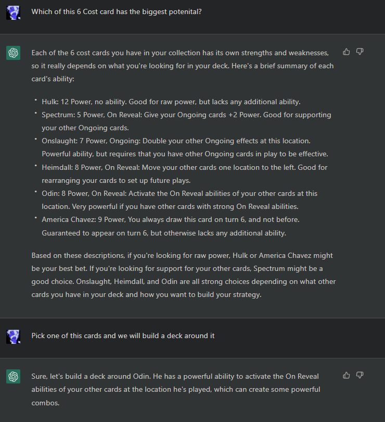Click ChatGPT logo beside the Odin deck reply
The image size is (385, 422).
[x=14, y=376]
